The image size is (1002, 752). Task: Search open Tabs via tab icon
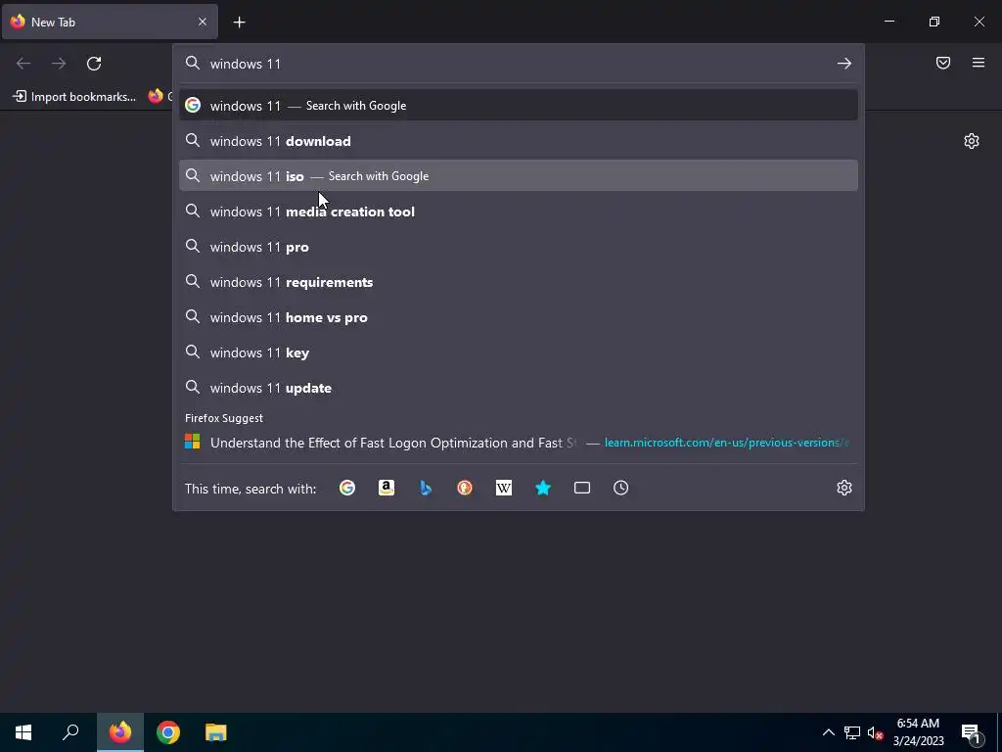[581, 488]
